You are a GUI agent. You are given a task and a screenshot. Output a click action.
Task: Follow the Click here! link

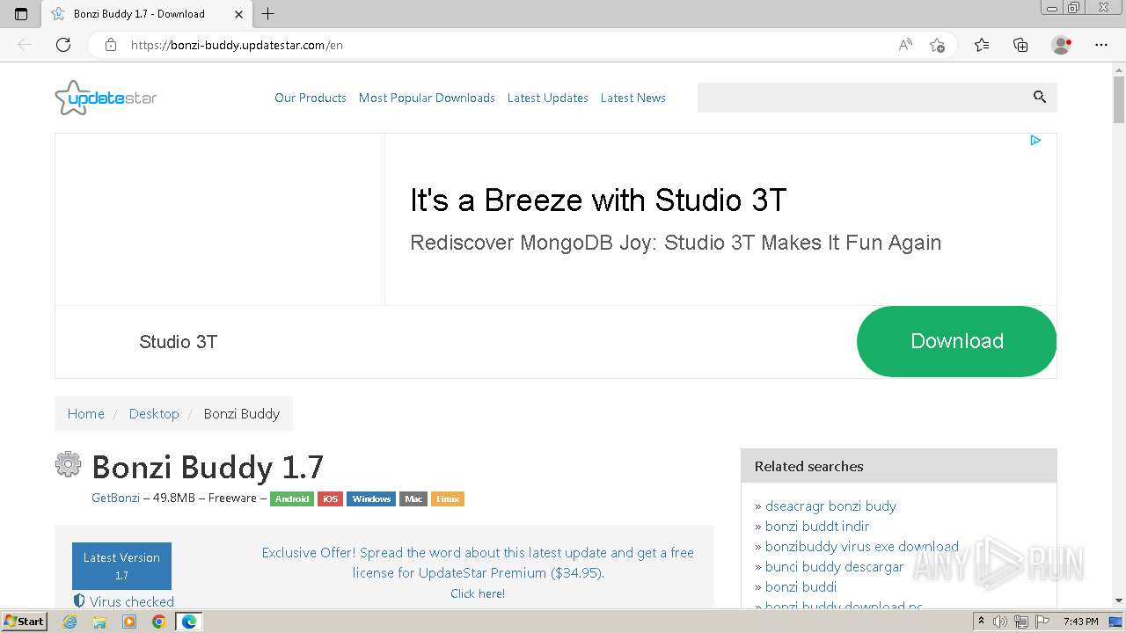click(478, 593)
